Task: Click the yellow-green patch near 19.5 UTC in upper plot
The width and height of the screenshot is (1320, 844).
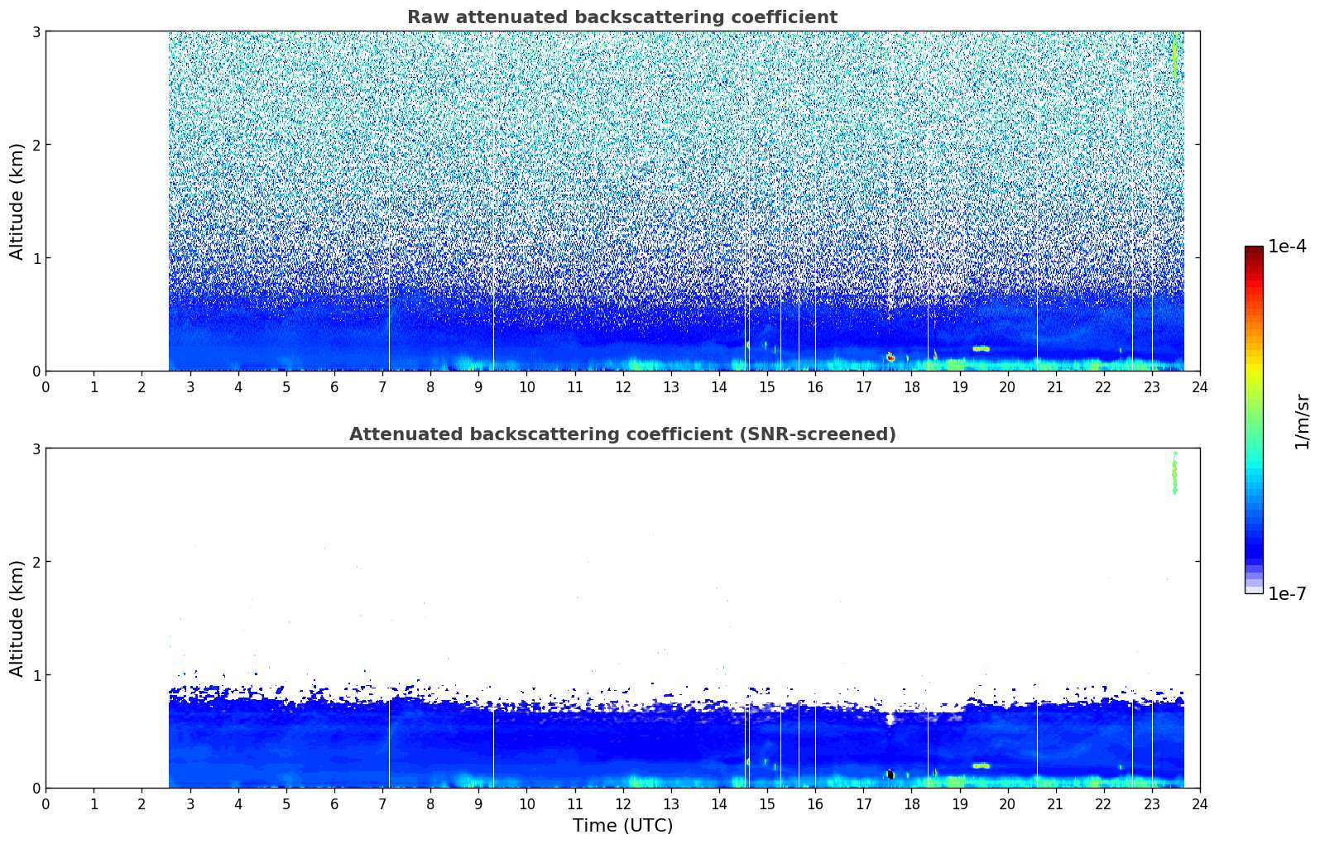Action: 982,348
